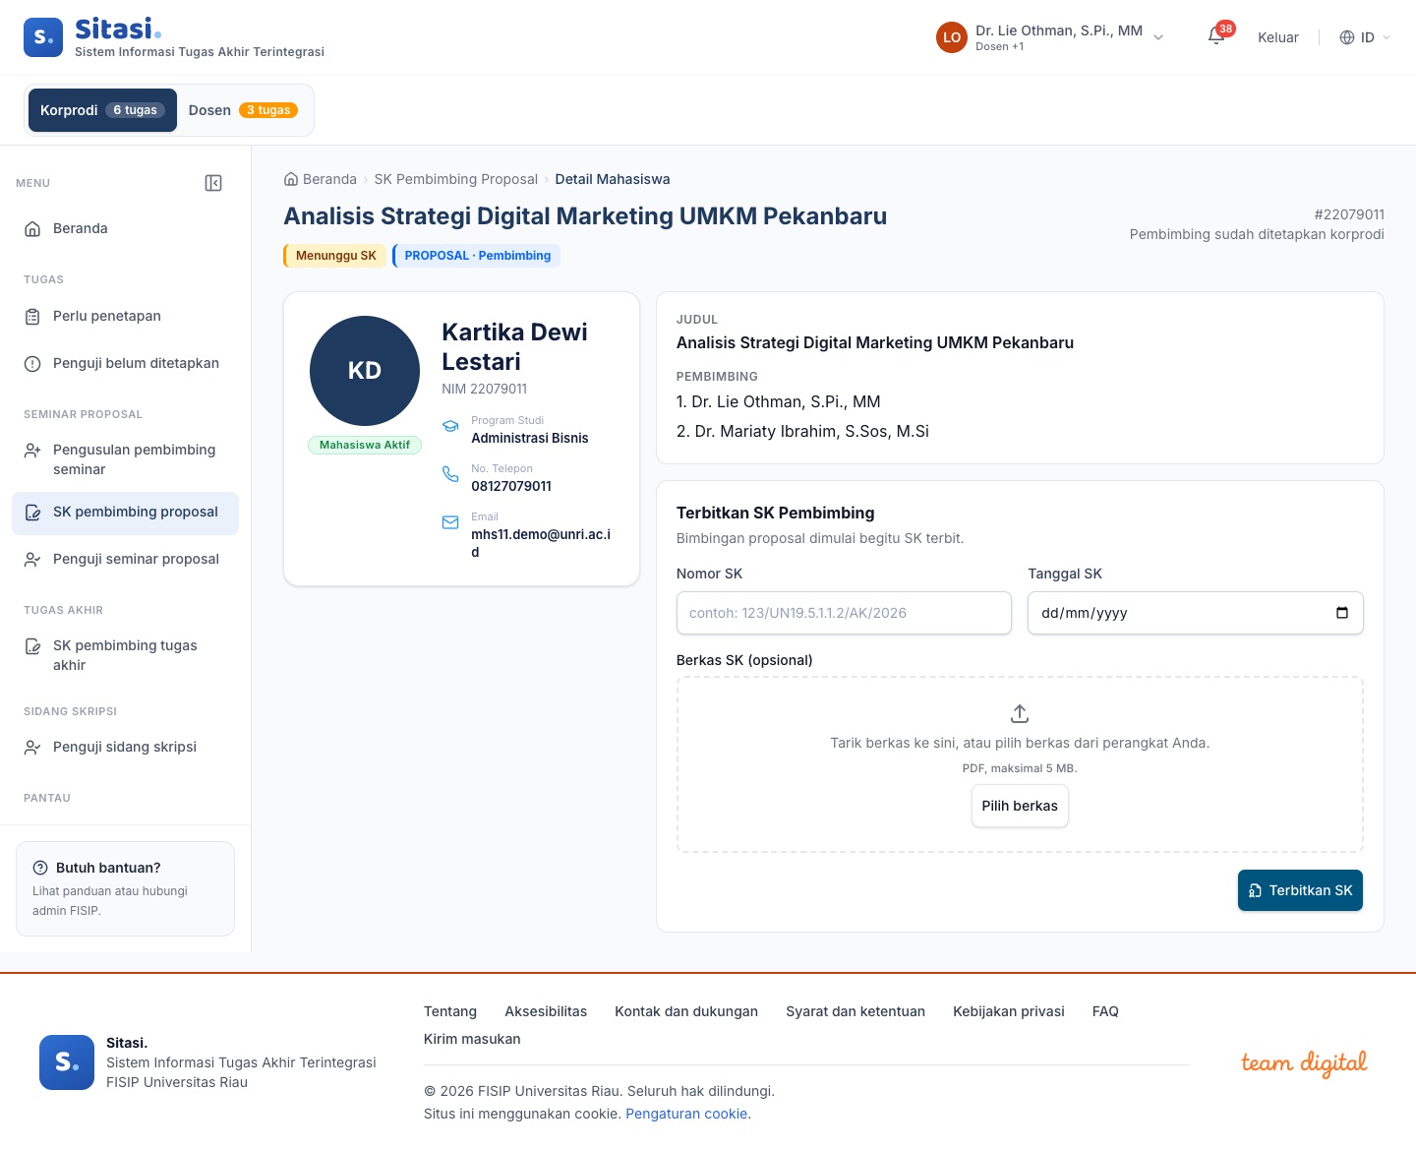Open SK pembimbing tugas akhir menu
The image size is (1416, 1151).
click(x=125, y=655)
